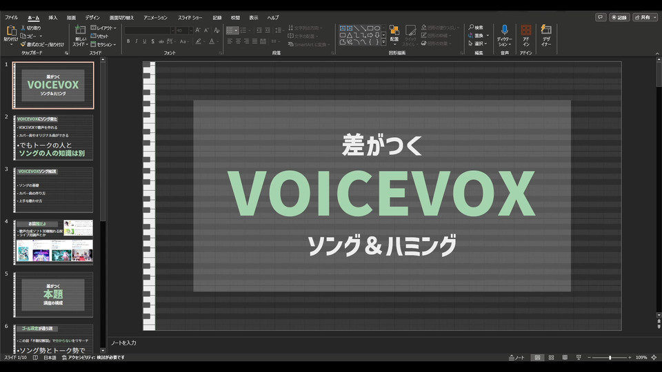Switch to the Slide Show (スライド ショー) tab

pyautogui.click(x=190, y=18)
